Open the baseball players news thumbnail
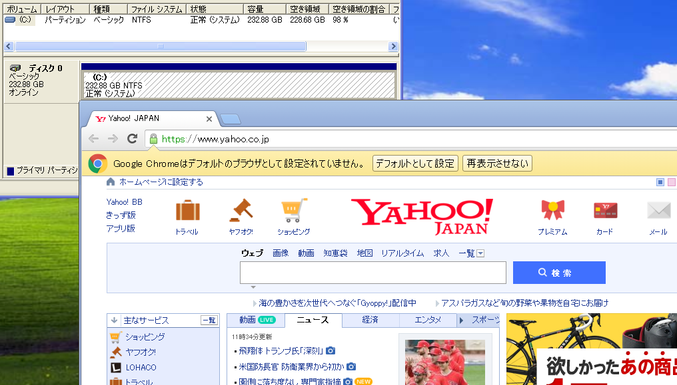This screenshot has width=677, height=385. pos(444,362)
